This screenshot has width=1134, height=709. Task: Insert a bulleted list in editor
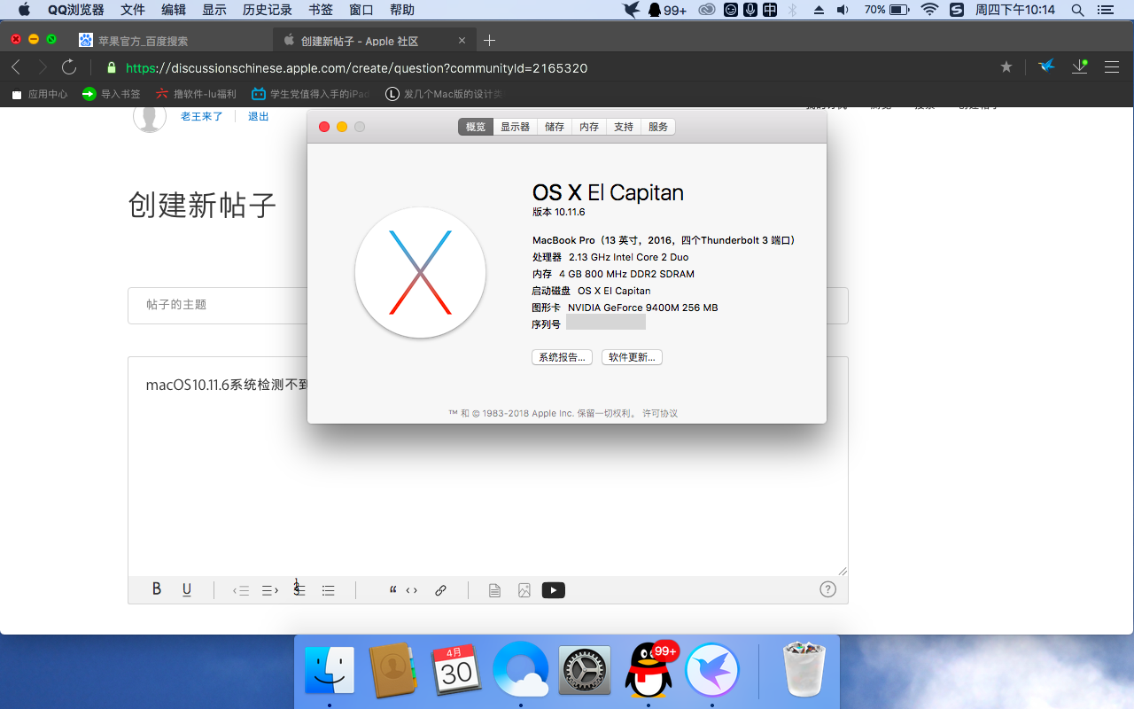(329, 590)
